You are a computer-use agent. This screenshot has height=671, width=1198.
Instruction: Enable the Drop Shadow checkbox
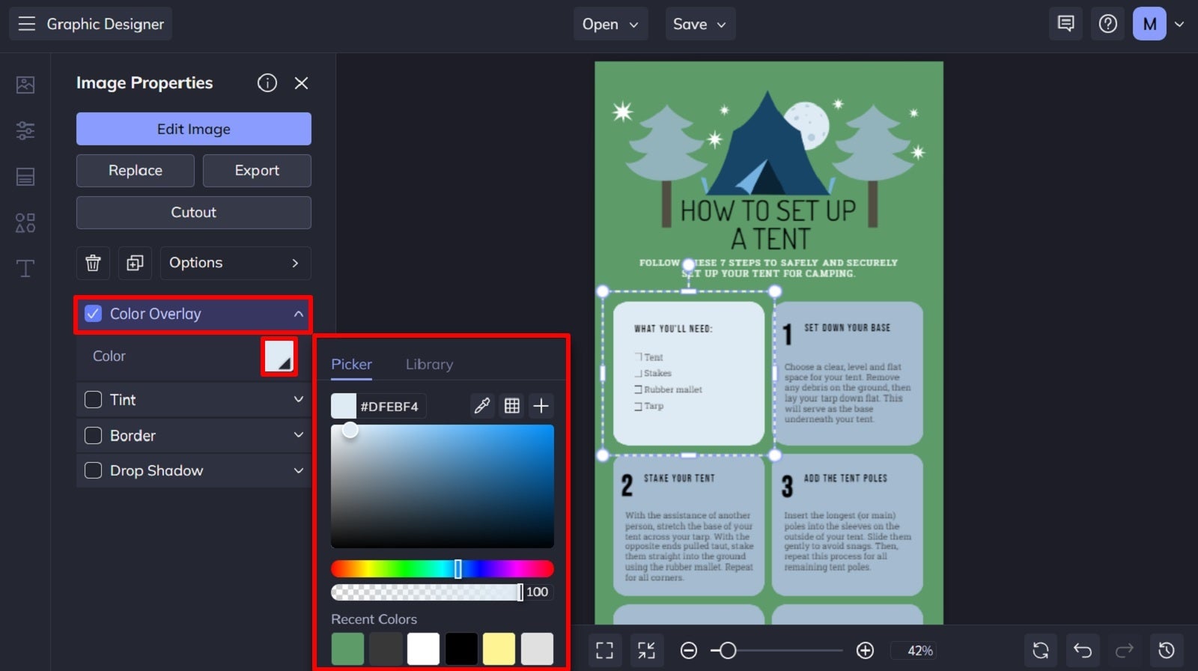click(x=94, y=470)
